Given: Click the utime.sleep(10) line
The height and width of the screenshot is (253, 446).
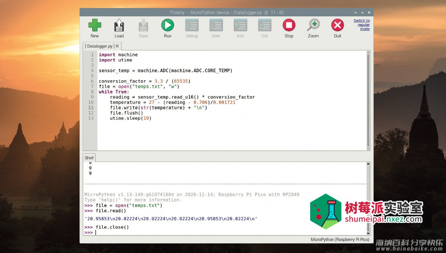Looking at the screenshot, I should click(x=131, y=119).
